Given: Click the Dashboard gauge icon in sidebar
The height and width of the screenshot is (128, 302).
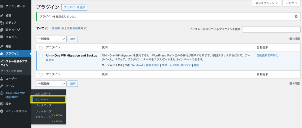Looking at the screenshot, I should (x=2, y=6).
